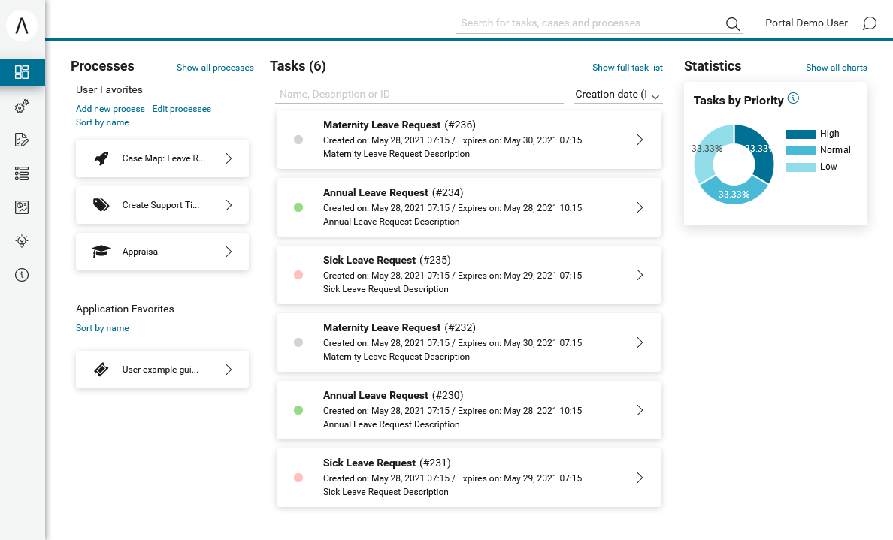This screenshot has width=893, height=540.
Task: Open the Processes gears sidebar icon
Action: click(x=22, y=107)
